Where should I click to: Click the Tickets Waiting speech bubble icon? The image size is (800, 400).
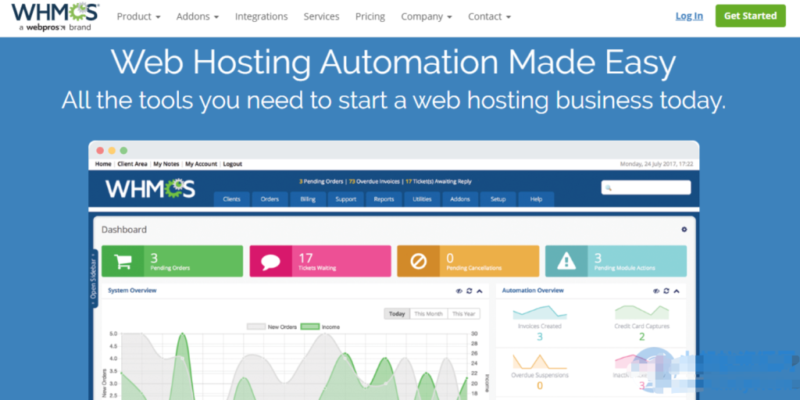pos(270,261)
